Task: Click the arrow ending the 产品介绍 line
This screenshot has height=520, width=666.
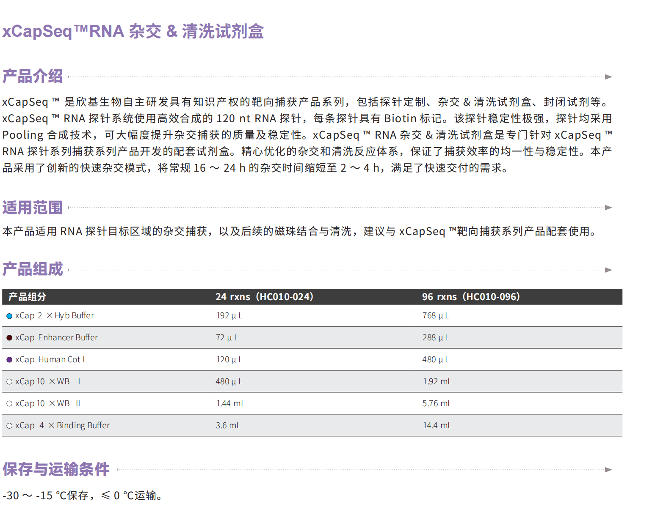Action: (x=608, y=77)
